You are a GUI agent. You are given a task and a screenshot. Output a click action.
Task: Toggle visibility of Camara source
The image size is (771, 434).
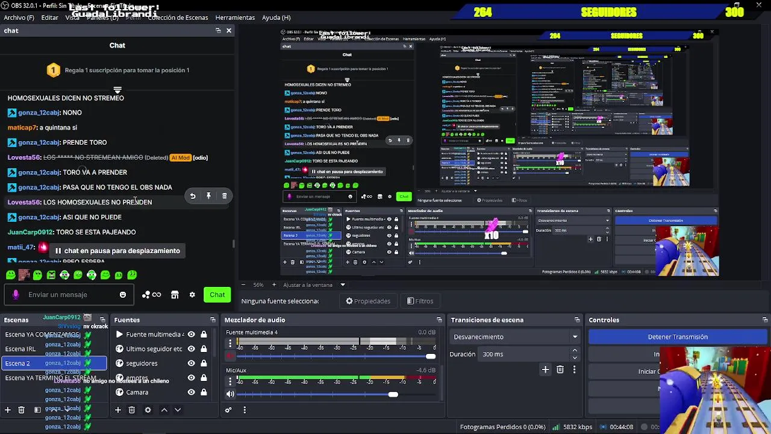(191, 392)
